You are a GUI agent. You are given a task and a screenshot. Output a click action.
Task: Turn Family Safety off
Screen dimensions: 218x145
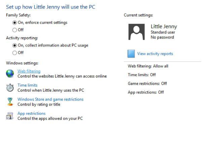(15, 30)
